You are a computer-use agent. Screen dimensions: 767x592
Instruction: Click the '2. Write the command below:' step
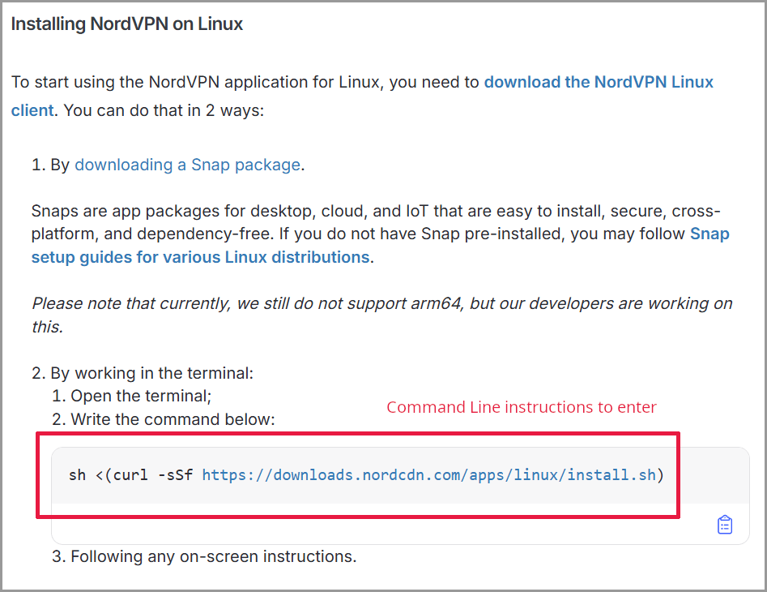pyautogui.click(x=164, y=419)
